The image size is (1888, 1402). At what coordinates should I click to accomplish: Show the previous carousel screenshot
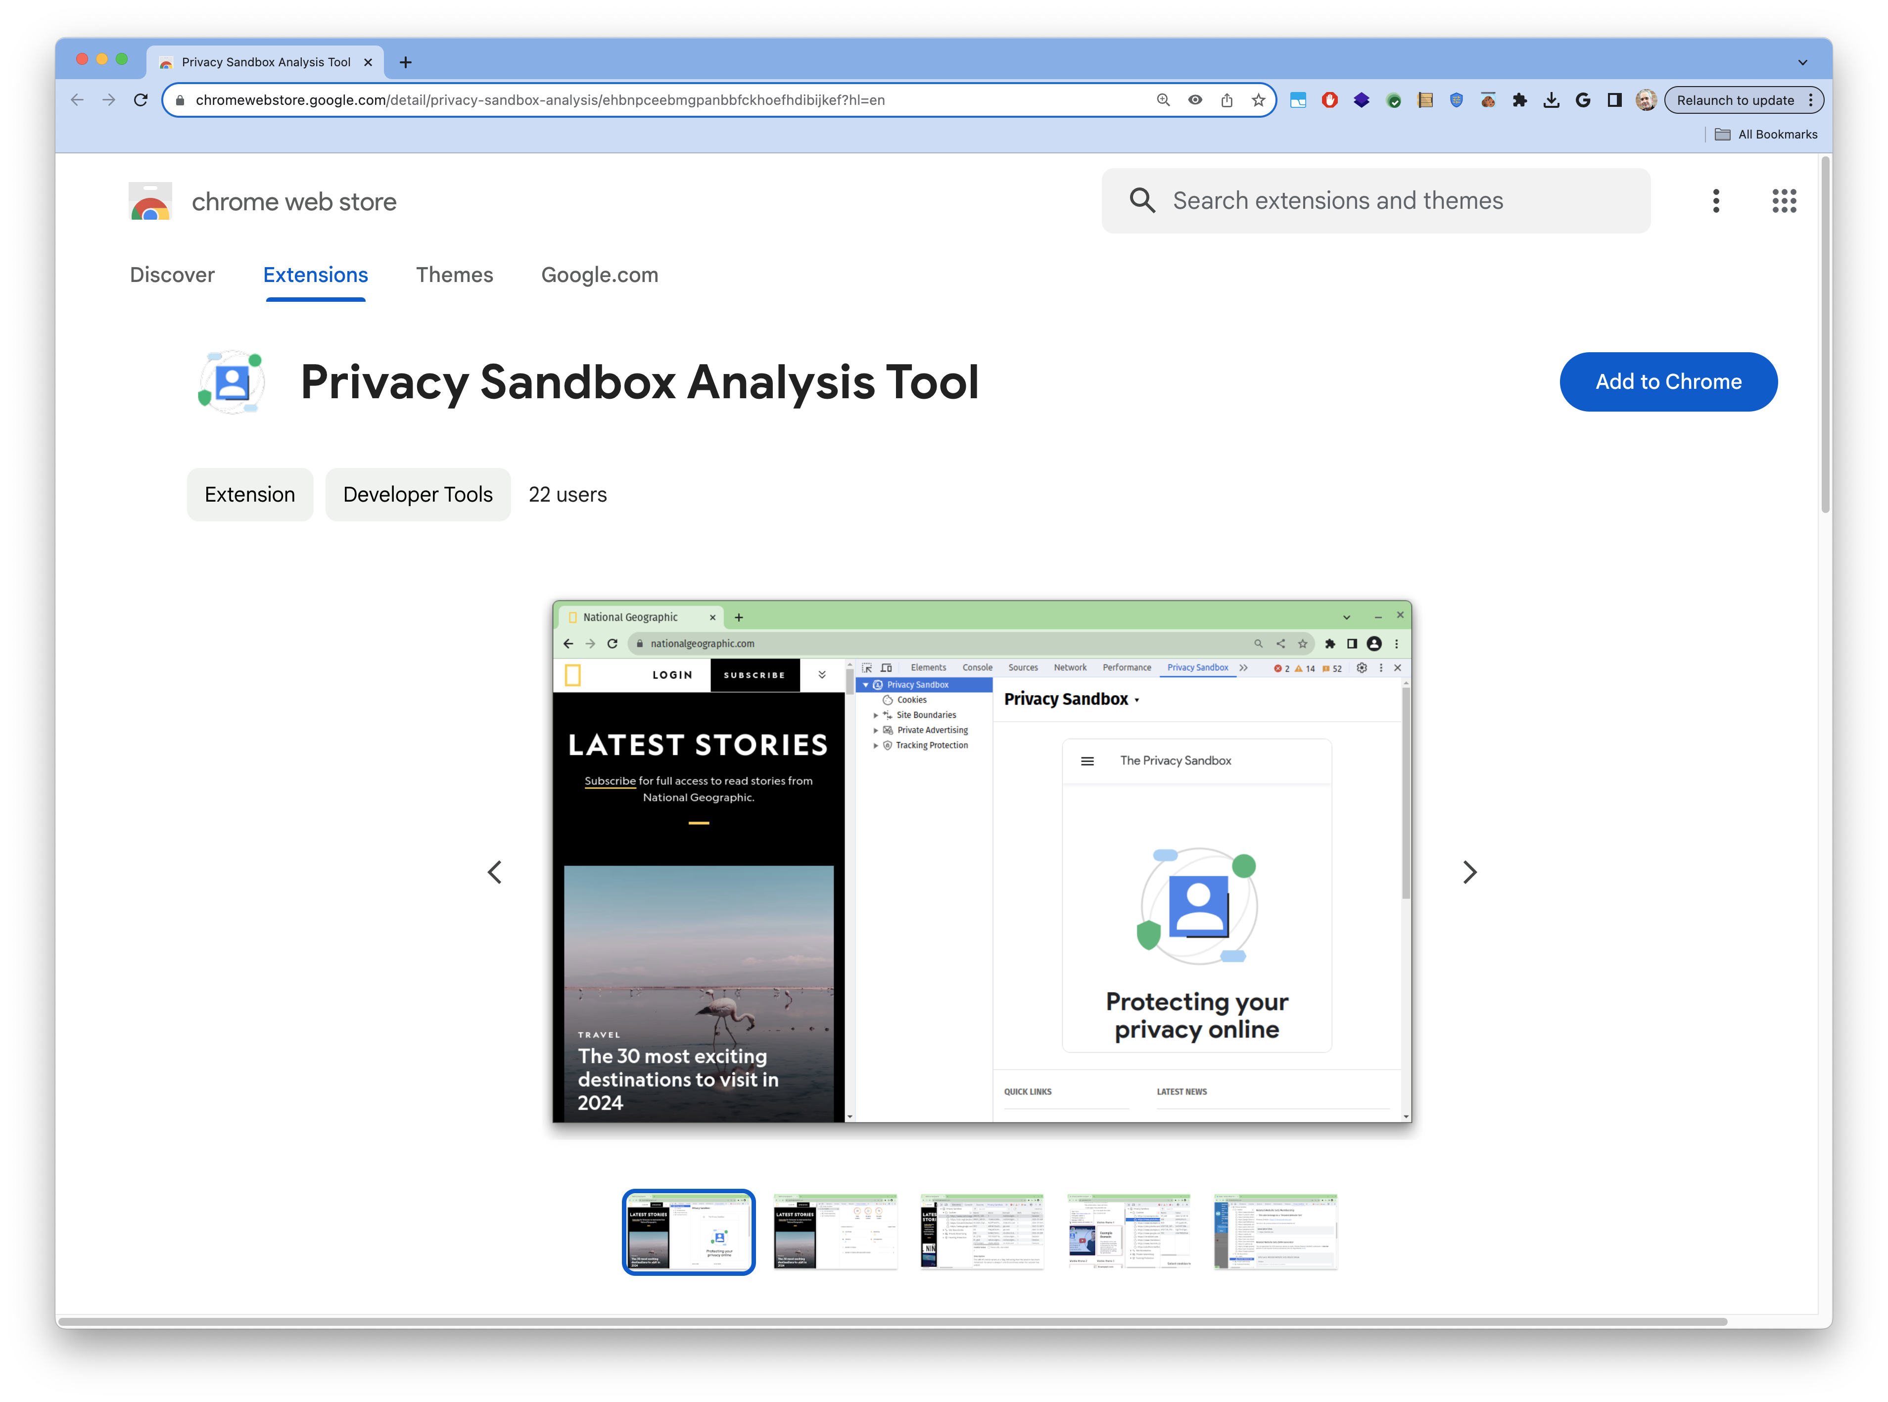(496, 873)
